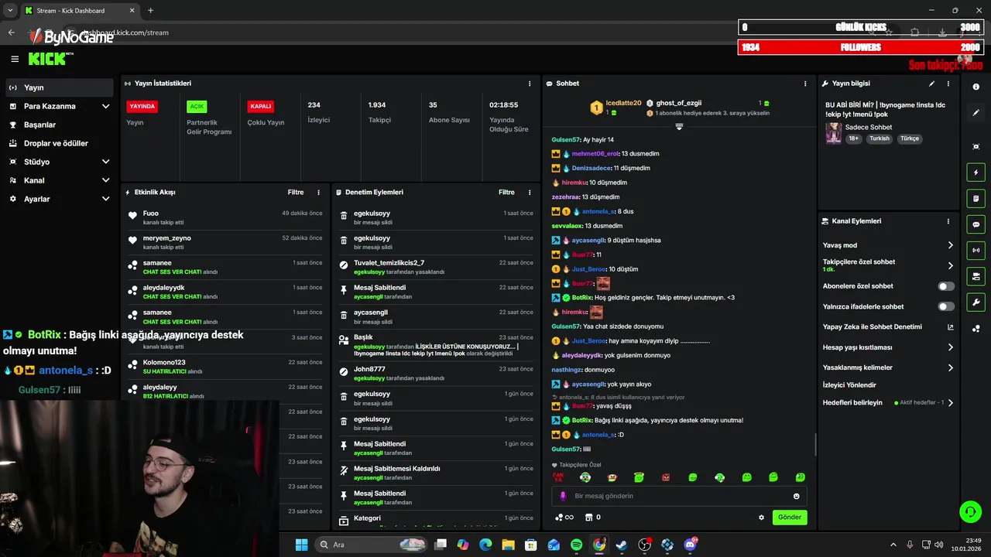This screenshot has height=557, width=991.
Task: Open Filtre in Etkinlik Akışı panel
Action: [296, 192]
